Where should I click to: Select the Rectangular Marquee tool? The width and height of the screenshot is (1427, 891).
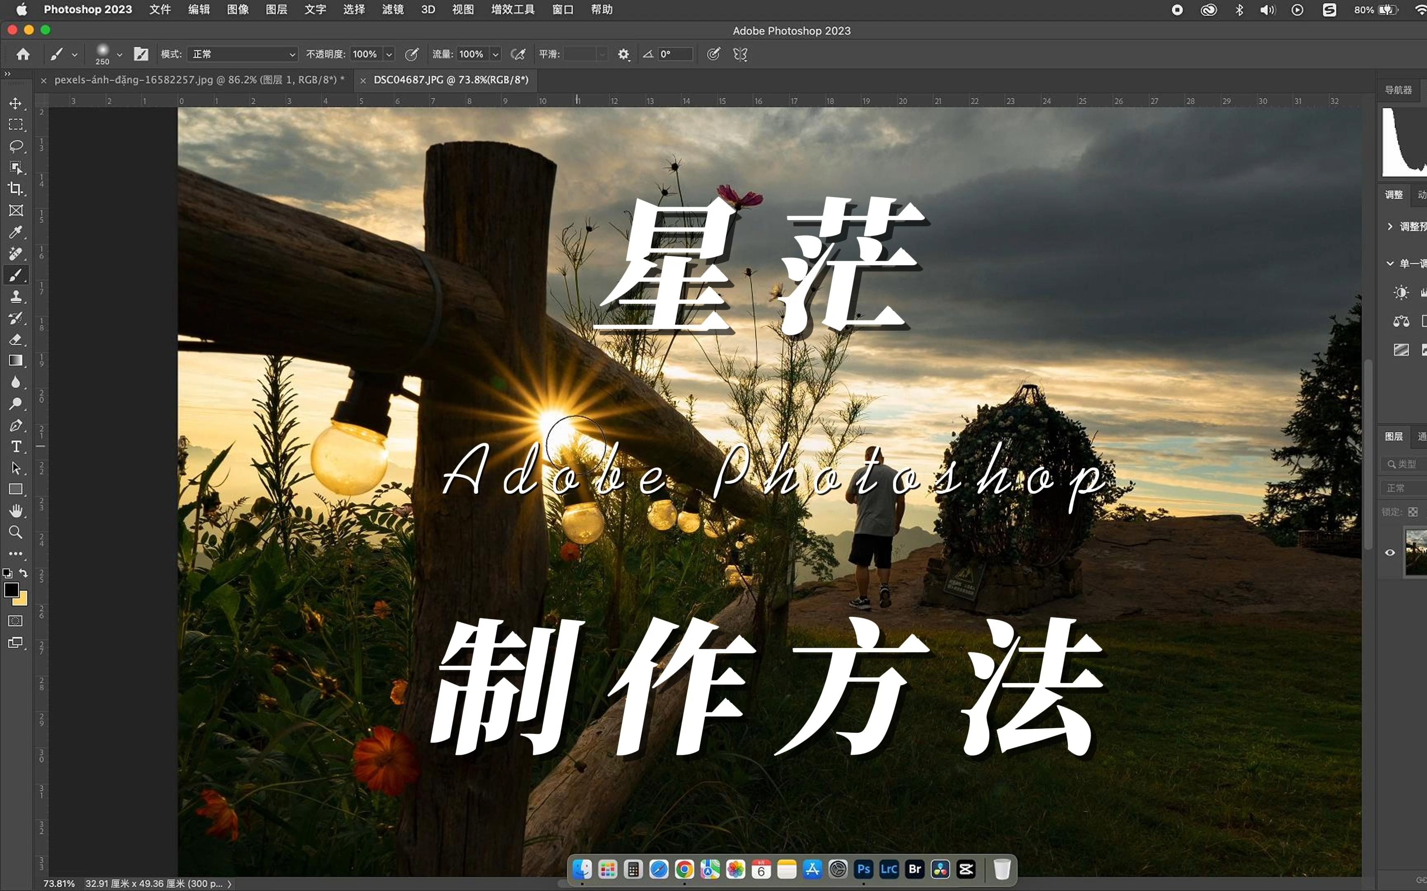[16, 124]
